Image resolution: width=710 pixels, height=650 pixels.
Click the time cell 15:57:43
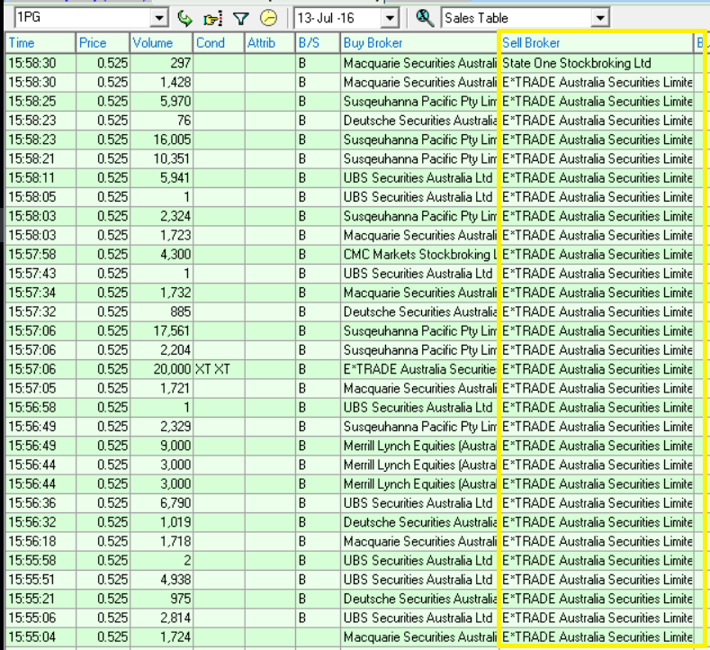(40, 274)
